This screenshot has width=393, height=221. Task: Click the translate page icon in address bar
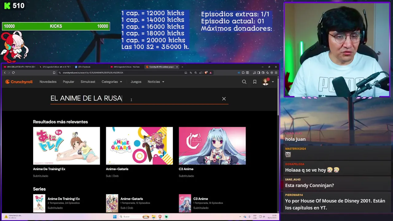[191, 73]
